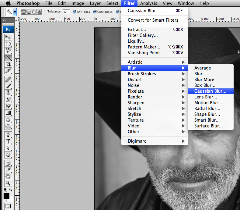Choose New selection mode button
240x210 pixels.
click(23, 12)
